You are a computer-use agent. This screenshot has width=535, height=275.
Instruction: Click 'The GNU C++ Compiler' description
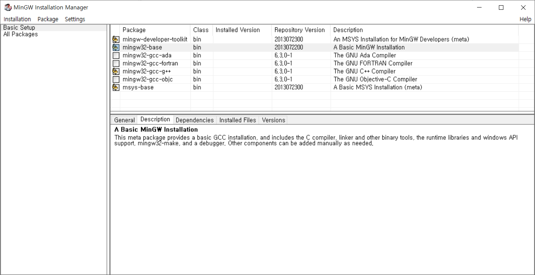coord(365,71)
